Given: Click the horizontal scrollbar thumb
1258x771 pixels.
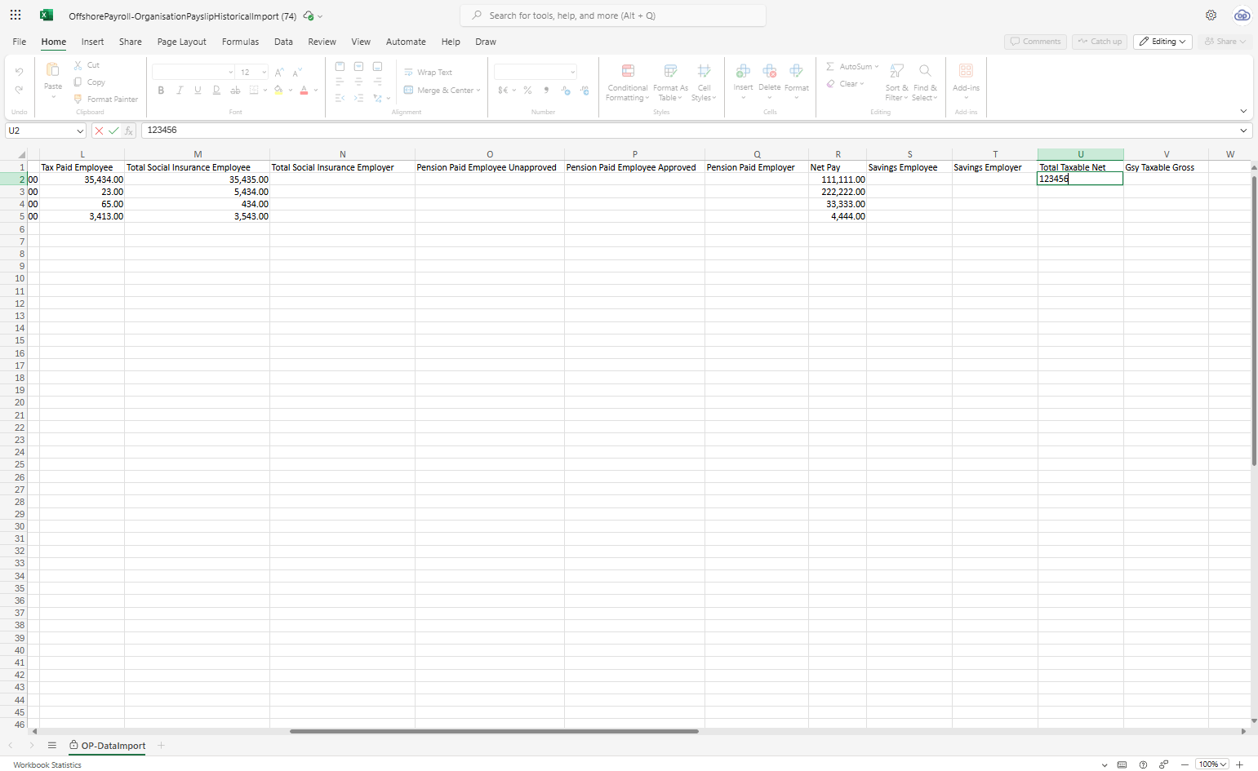Looking at the screenshot, I should (x=494, y=731).
